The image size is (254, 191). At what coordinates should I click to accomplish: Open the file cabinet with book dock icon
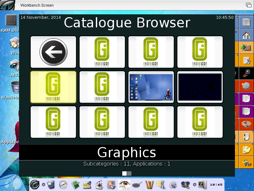[51, 185]
